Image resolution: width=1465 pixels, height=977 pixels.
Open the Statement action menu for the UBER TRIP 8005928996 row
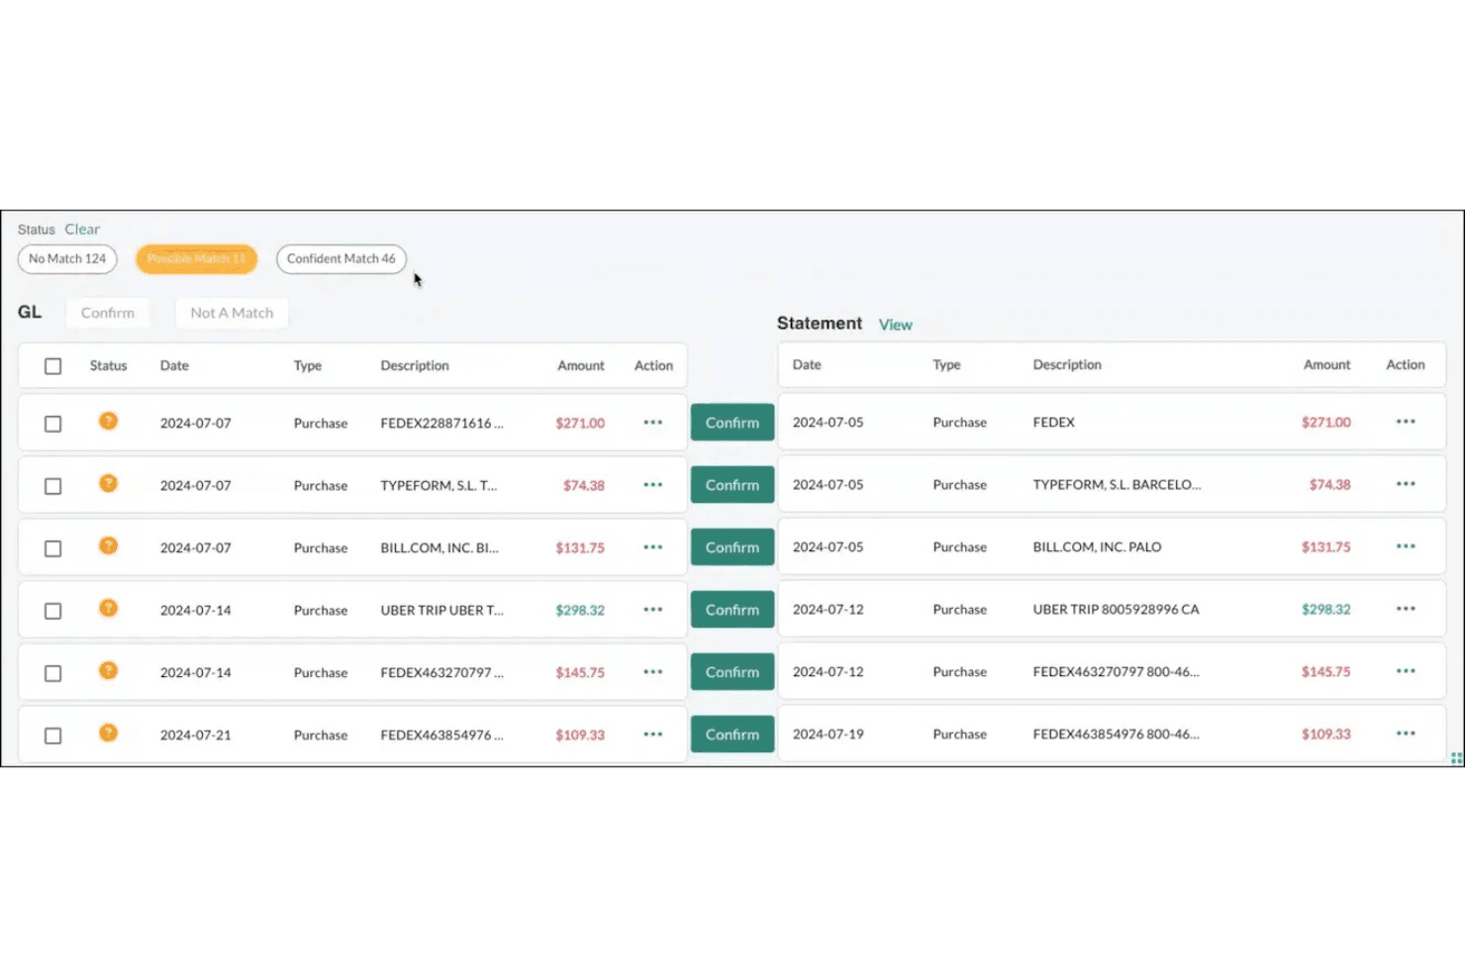1406,609
